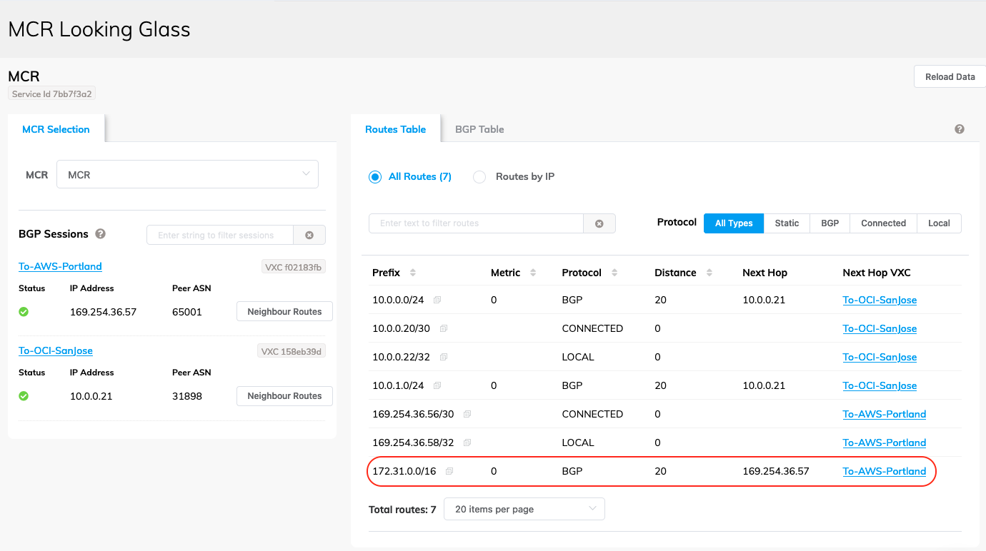The image size is (986, 551).
Task: Filter routes by BGP protocol
Action: click(830, 223)
